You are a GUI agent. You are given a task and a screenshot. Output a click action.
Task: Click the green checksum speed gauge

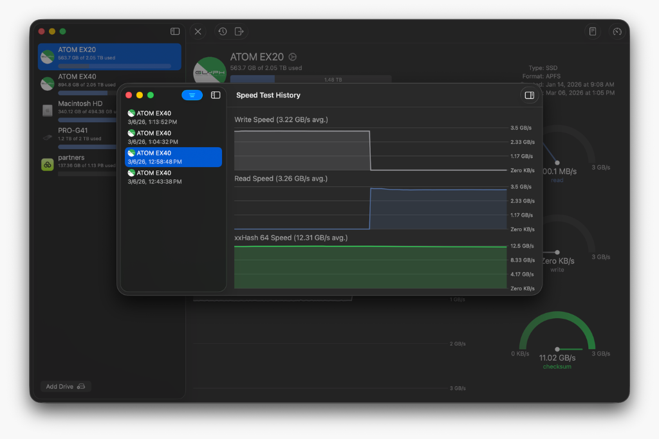tap(557, 334)
